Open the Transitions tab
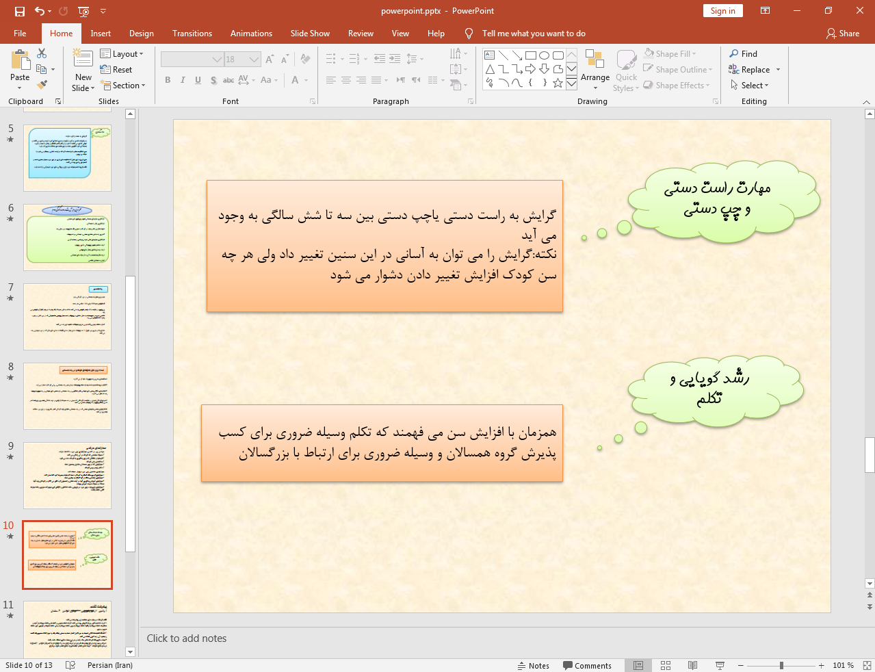 [x=192, y=34]
